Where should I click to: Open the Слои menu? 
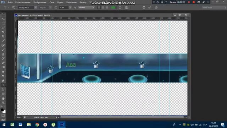(52, 2)
